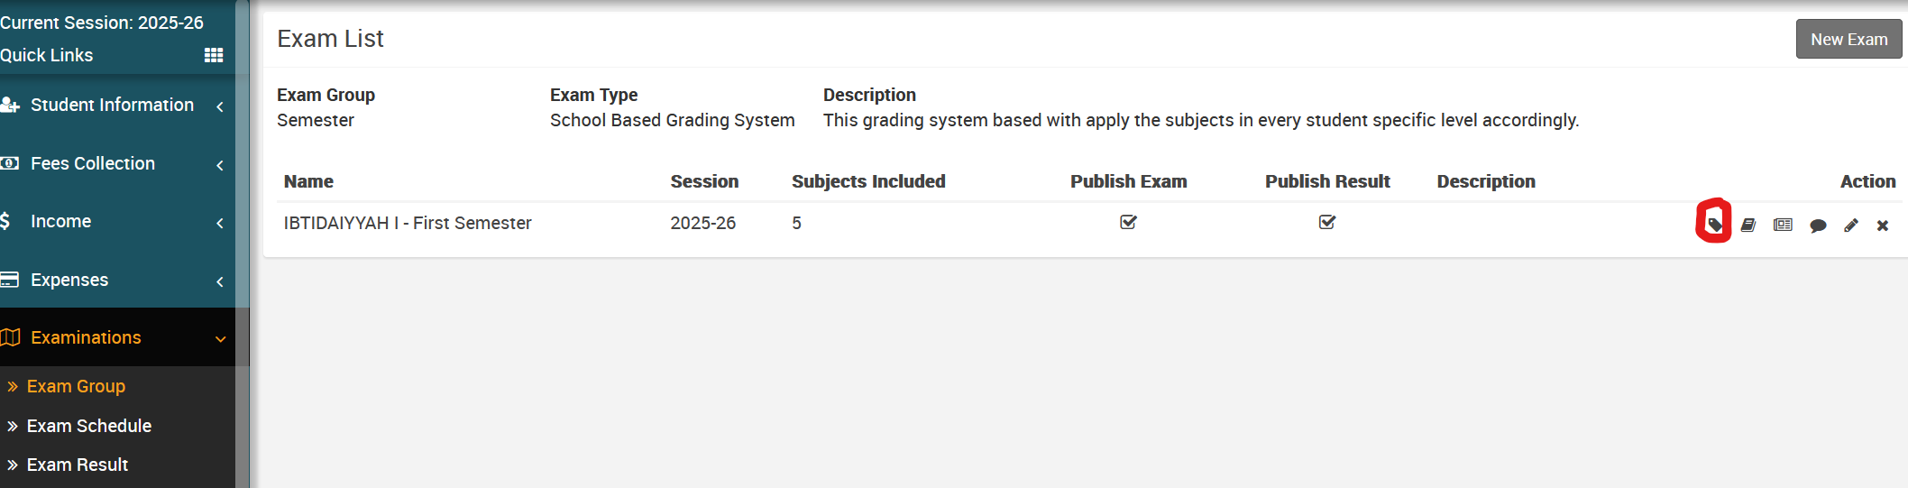The image size is (1908, 488).
Task: Open the Exam Result menu item
Action: pyautogui.click(x=78, y=465)
